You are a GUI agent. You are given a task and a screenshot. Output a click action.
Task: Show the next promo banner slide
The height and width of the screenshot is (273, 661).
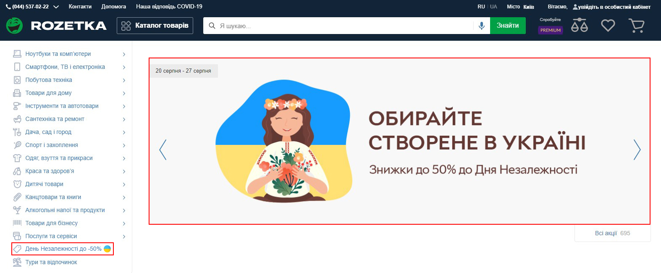(x=637, y=150)
